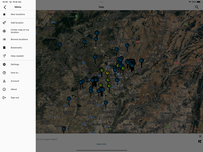The image size is (203, 152).
Task: Click the info circle icon beside About
Action: [x=4, y=89]
